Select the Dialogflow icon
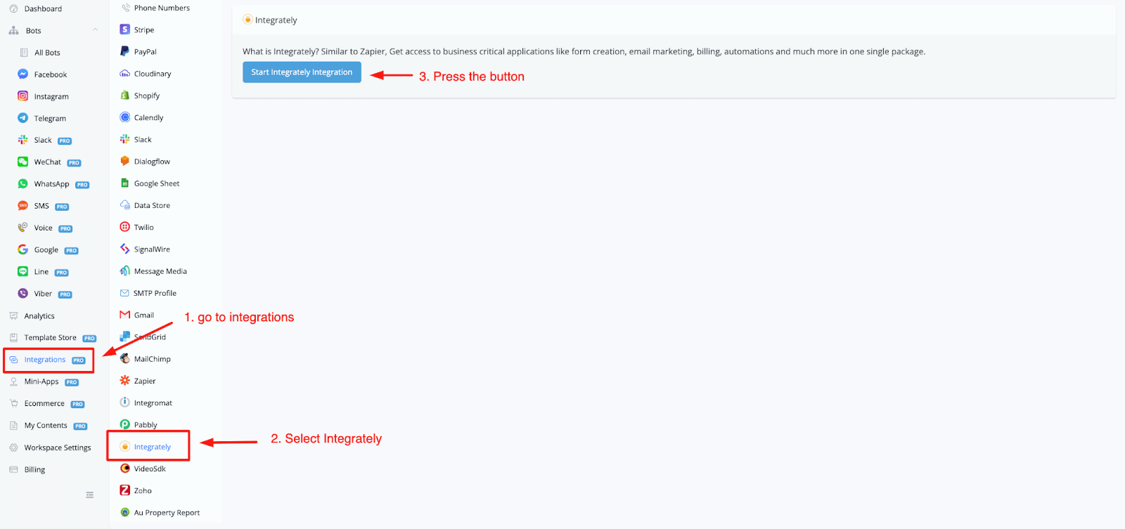 point(125,161)
